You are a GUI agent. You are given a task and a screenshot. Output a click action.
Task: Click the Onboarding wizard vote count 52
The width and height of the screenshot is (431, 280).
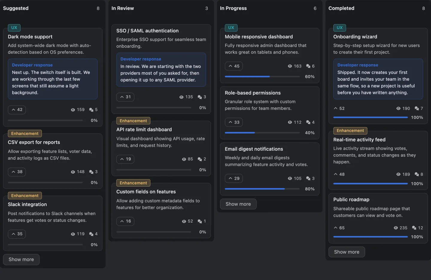pyautogui.click(x=339, y=108)
